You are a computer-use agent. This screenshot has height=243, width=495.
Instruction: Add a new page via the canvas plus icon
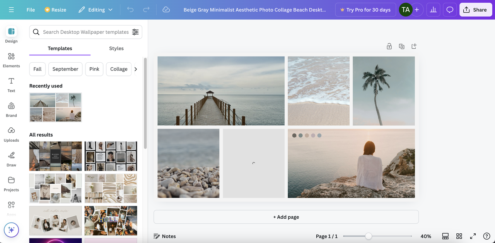(414, 46)
